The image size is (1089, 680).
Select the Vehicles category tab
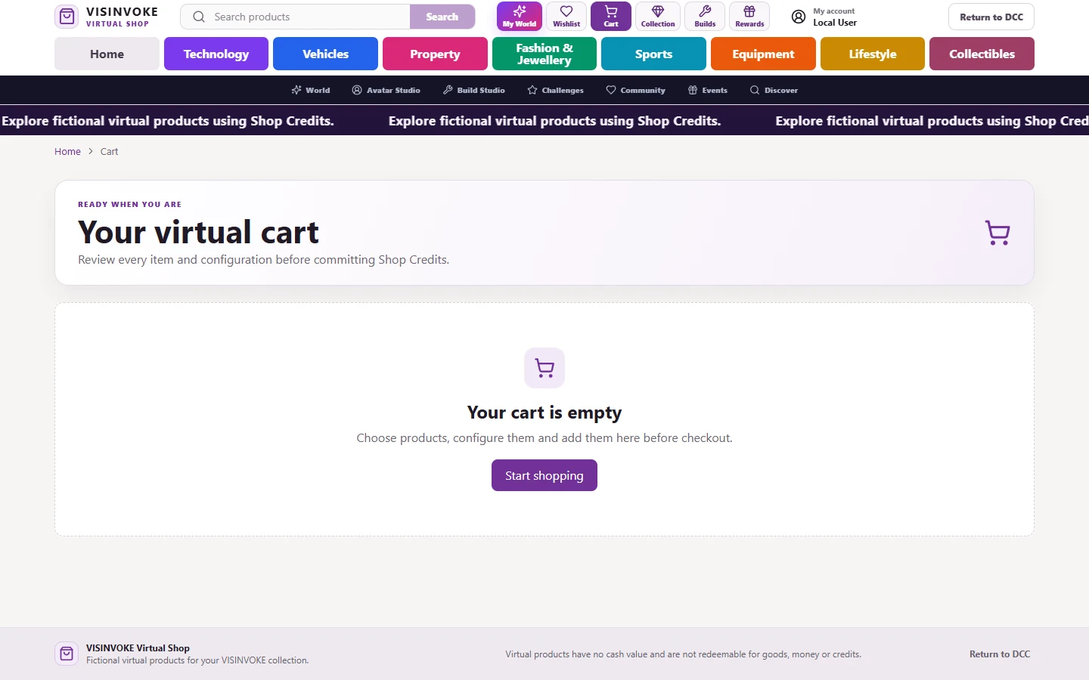point(325,54)
